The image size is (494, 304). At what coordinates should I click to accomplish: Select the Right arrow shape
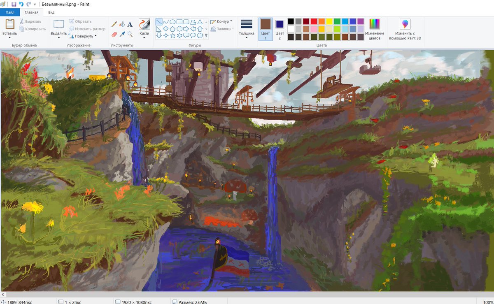point(186,29)
